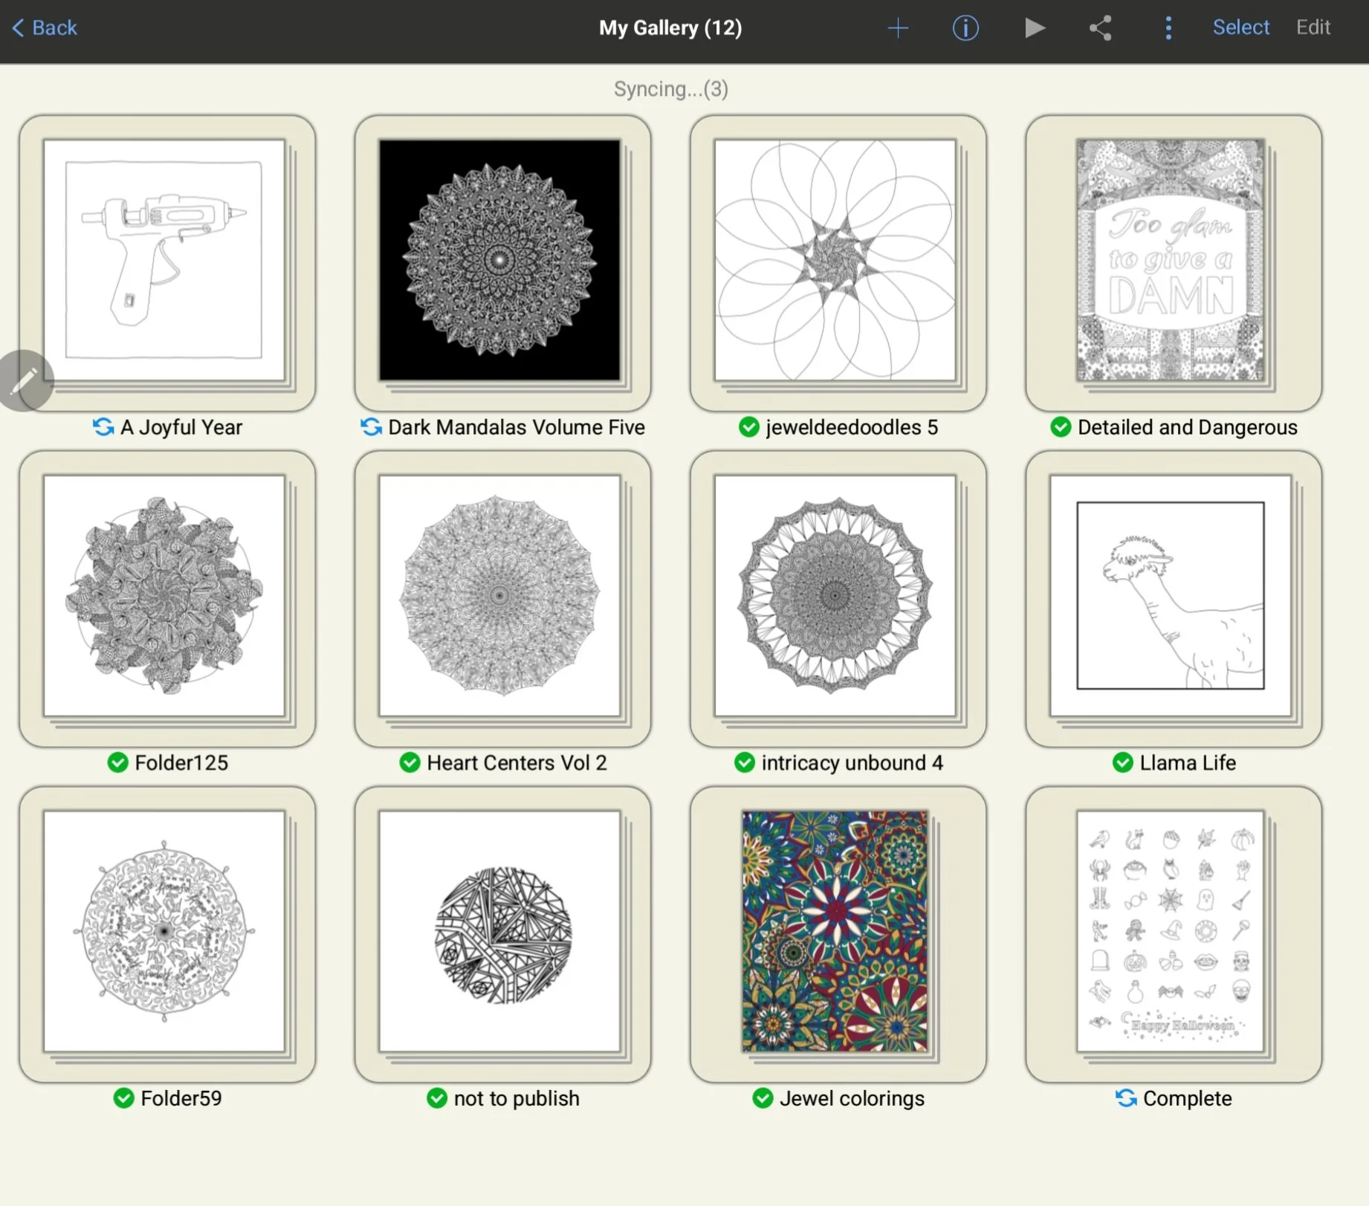Tap the green check beside Folder125
The height and width of the screenshot is (1206, 1369).
click(118, 762)
